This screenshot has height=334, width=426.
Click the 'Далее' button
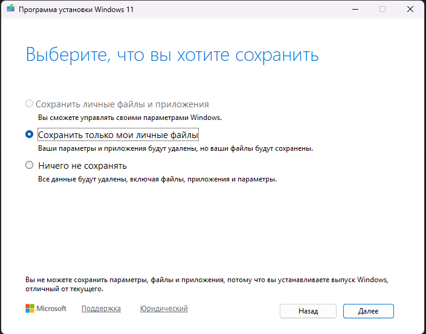pos(368,311)
